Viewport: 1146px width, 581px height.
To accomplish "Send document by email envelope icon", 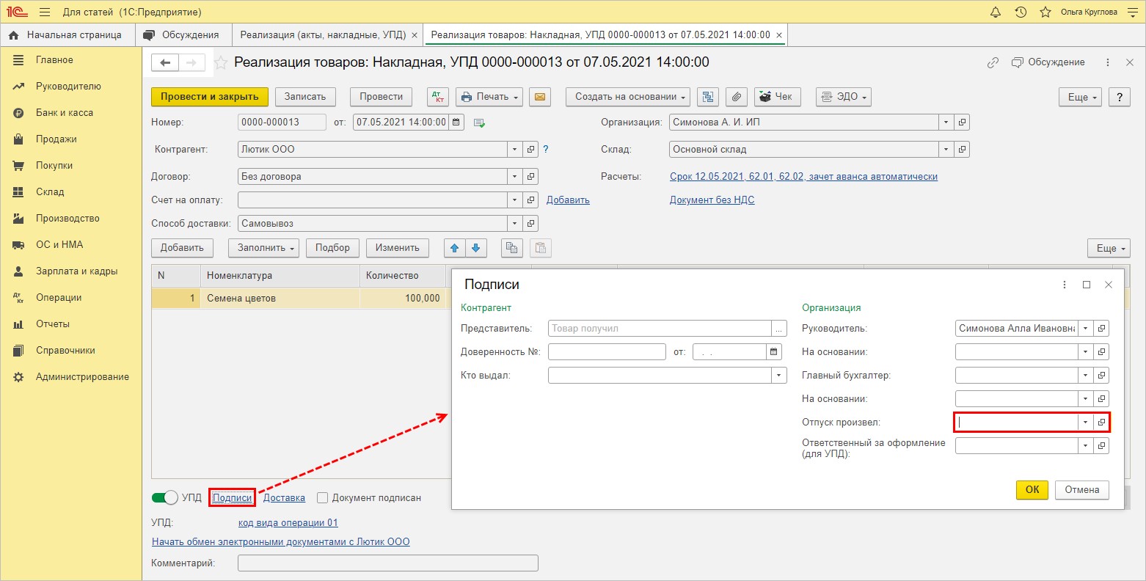I will click(539, 97).
